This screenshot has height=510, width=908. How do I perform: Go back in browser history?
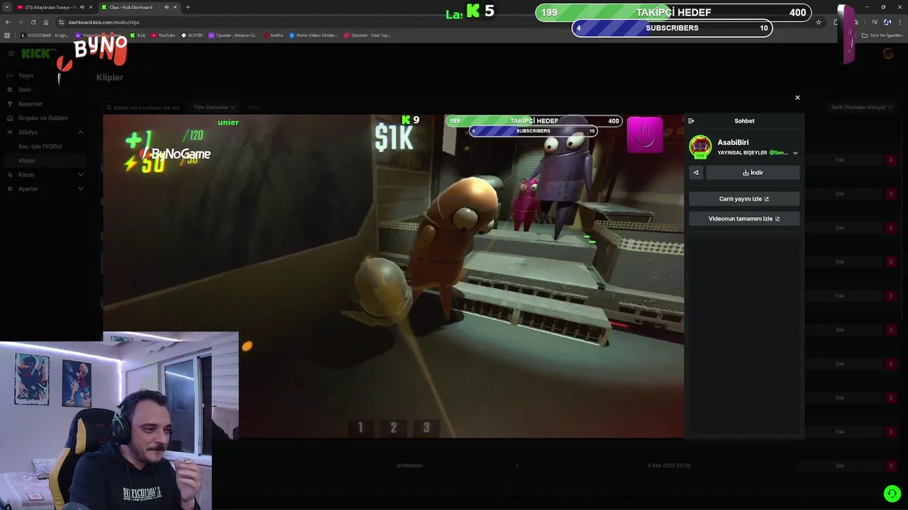[8, 22]
